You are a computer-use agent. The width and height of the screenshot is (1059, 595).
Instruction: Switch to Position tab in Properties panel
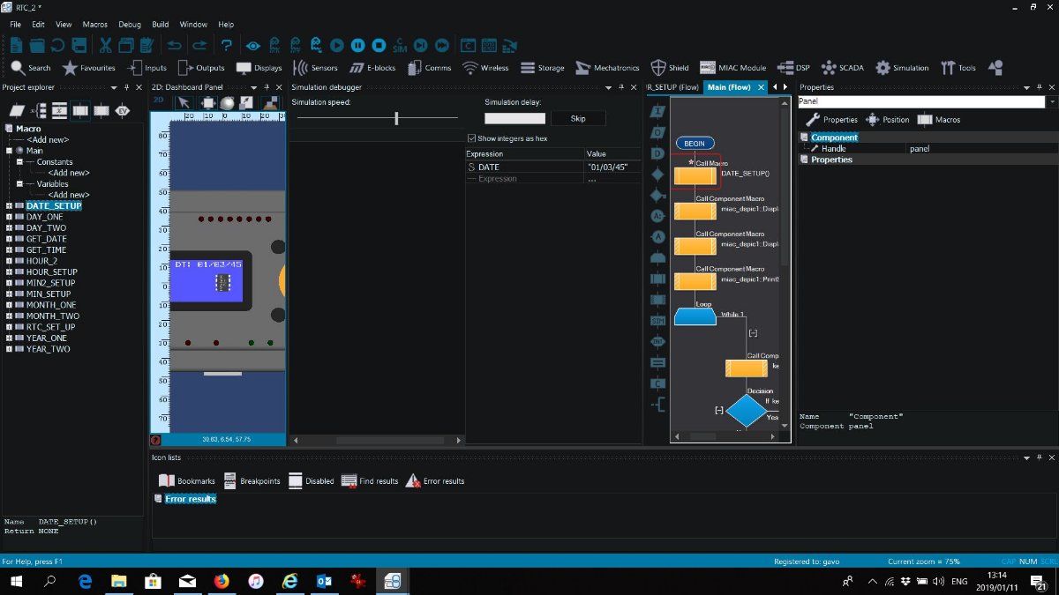[887, 120]
